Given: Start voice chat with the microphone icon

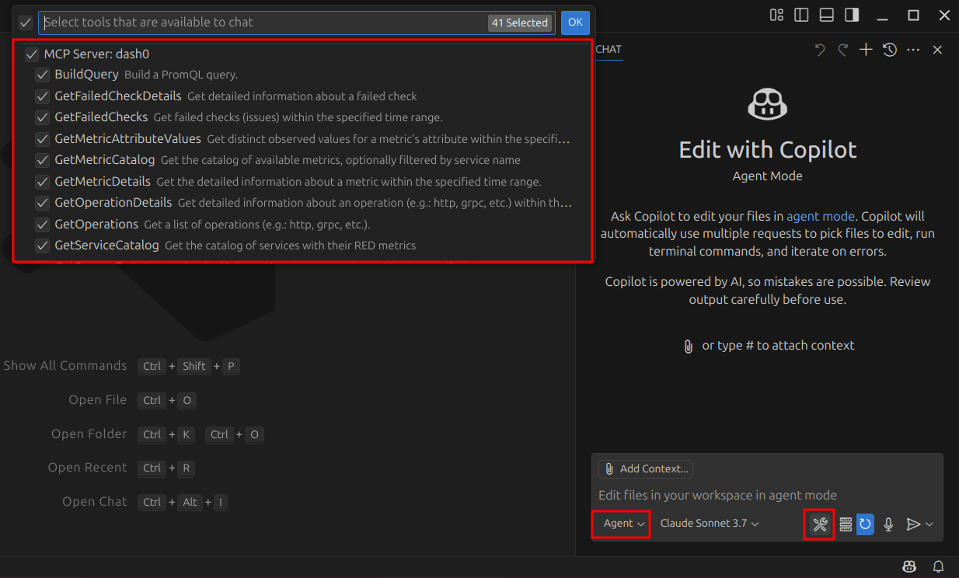Looking at the screenshot, I should coord(888,524).
